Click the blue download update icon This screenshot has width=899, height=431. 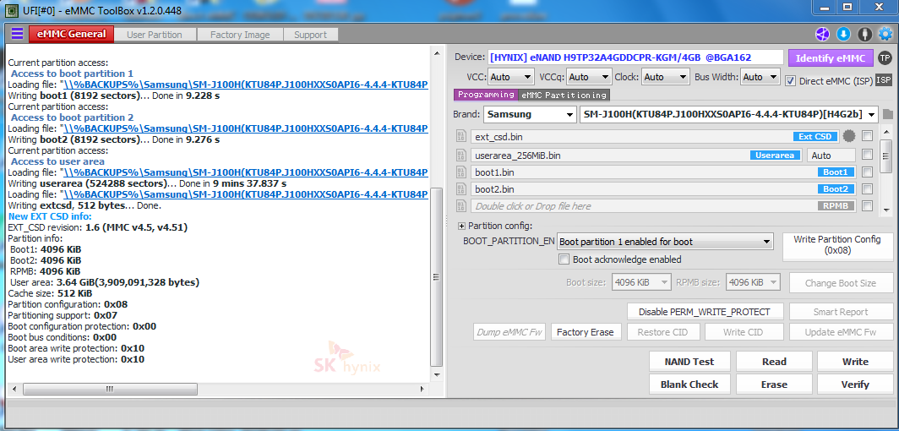tap(843, 35)
